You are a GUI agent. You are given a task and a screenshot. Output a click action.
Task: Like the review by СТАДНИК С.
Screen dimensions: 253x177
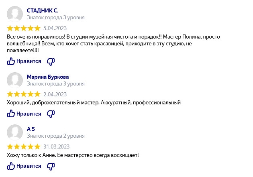pos(24,61)
